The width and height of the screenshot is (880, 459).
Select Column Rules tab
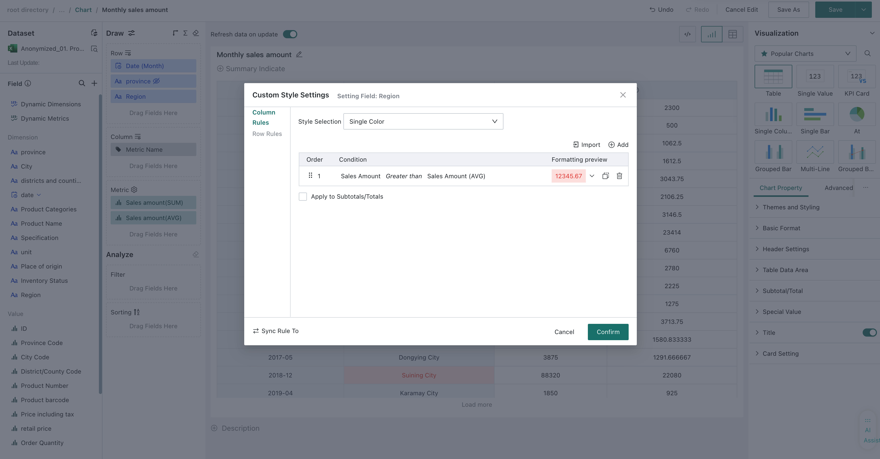263,117
